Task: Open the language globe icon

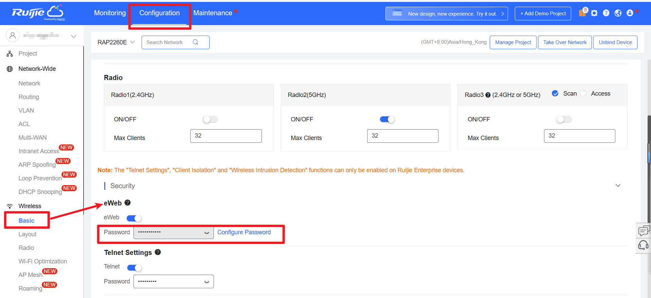Action: (x=618, y=13)
